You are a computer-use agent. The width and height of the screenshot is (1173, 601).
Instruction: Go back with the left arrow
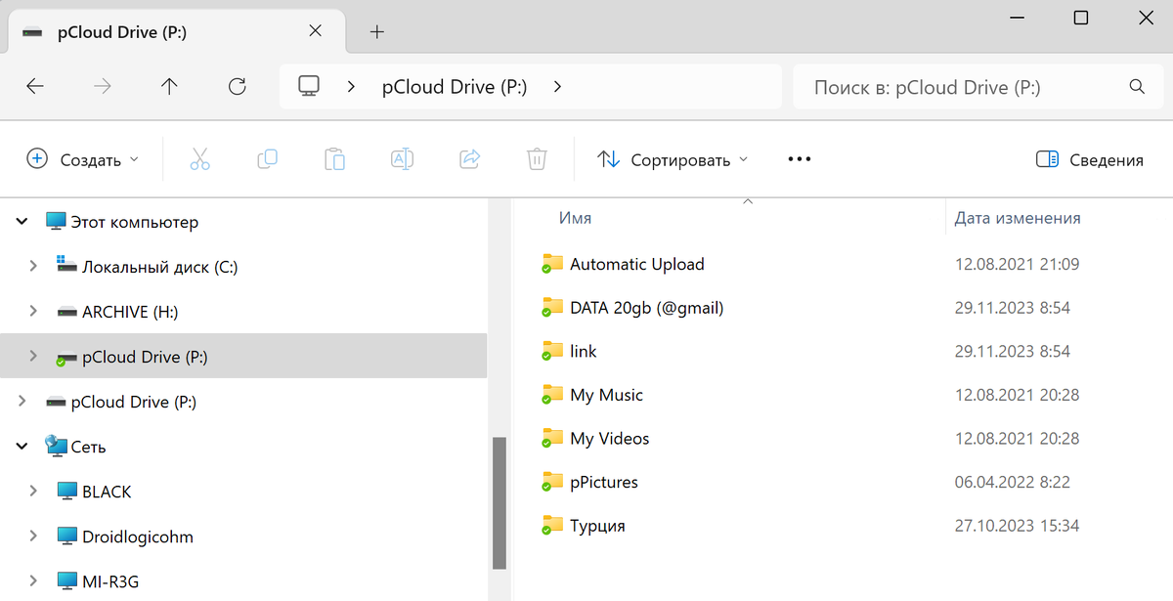(35, 86)
